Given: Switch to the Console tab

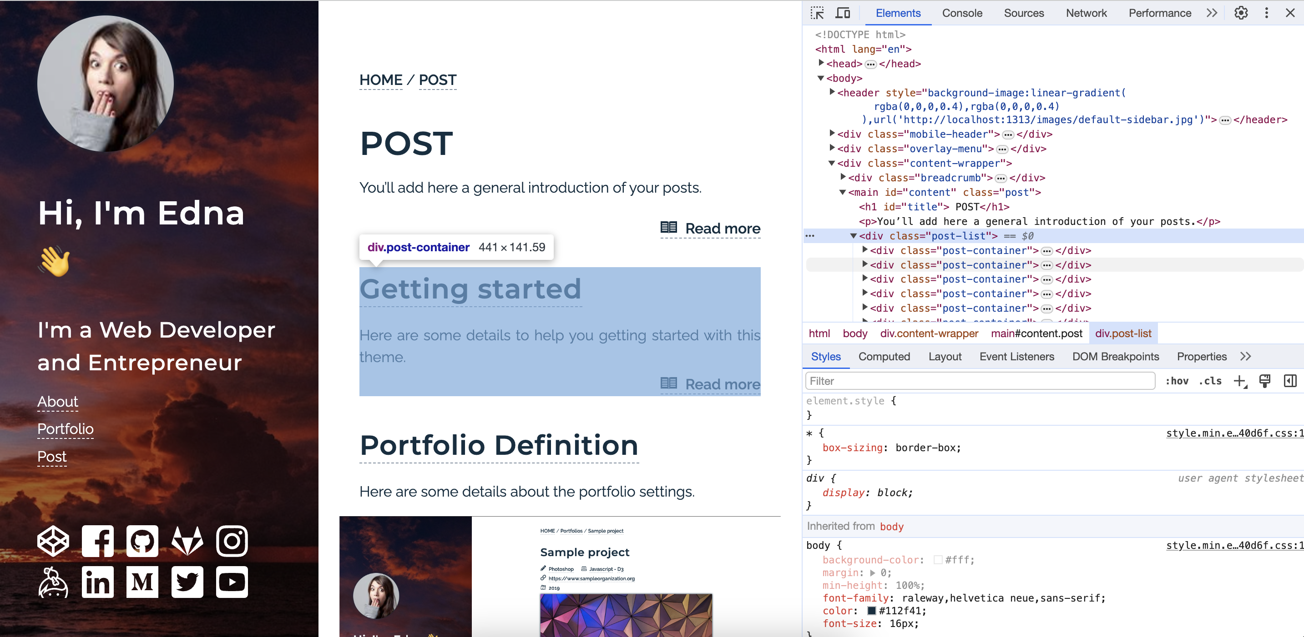Looking at the screenshot, I should click(962, 13).
